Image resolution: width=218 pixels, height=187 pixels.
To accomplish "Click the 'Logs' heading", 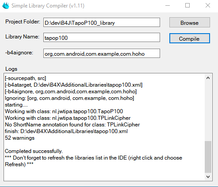I will click(11, 69).
